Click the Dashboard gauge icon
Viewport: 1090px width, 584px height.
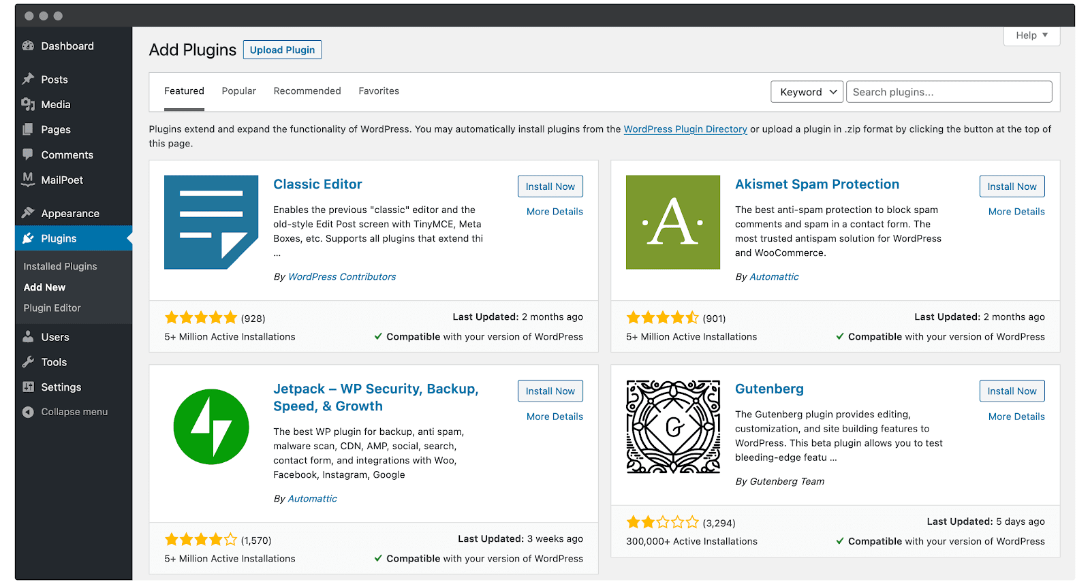[x=28, y=46]
